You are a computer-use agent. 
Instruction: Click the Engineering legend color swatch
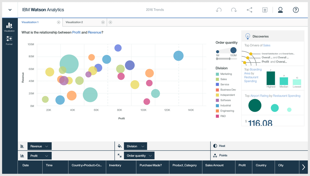coord(218,111)
